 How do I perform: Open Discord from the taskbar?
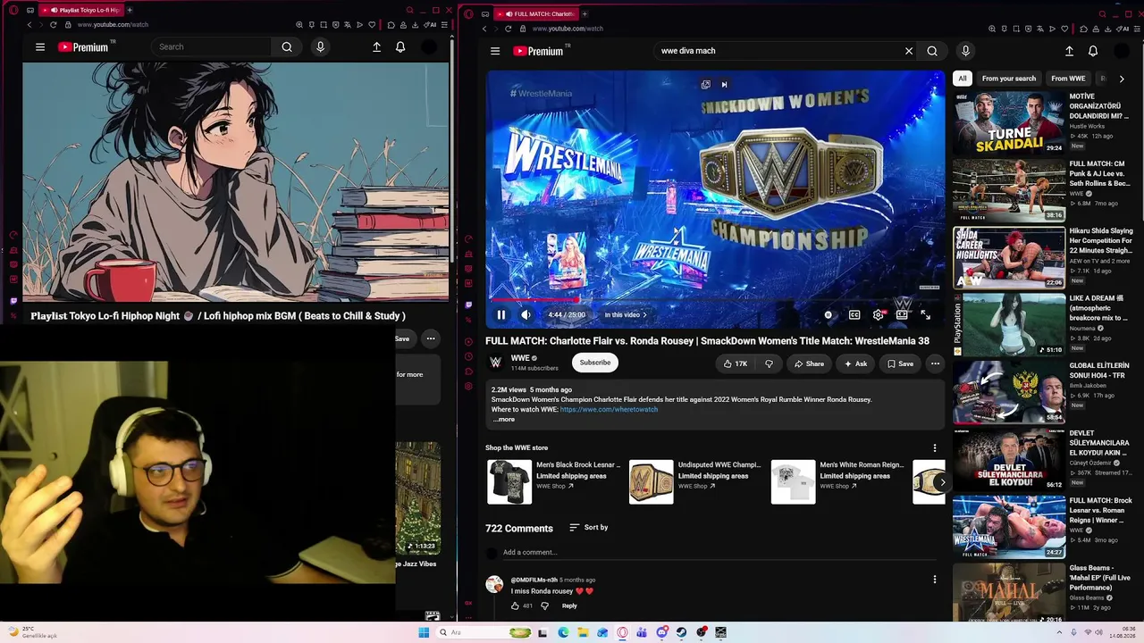coord(662,632)
